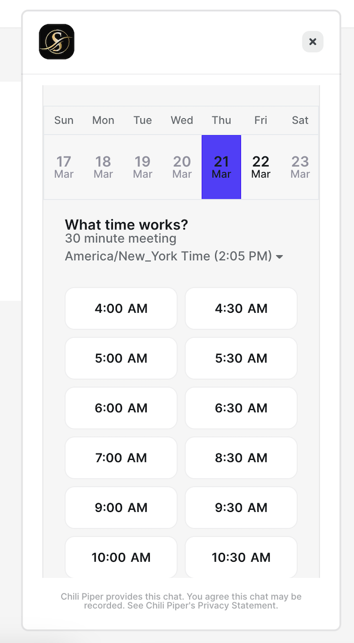354x643 pixels.
Task: Click the gold S logo icon
Action: point(57,42)
